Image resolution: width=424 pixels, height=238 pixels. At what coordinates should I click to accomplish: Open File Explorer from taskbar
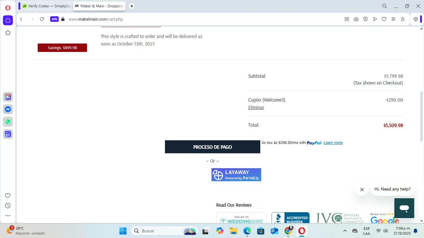[233, 231]
